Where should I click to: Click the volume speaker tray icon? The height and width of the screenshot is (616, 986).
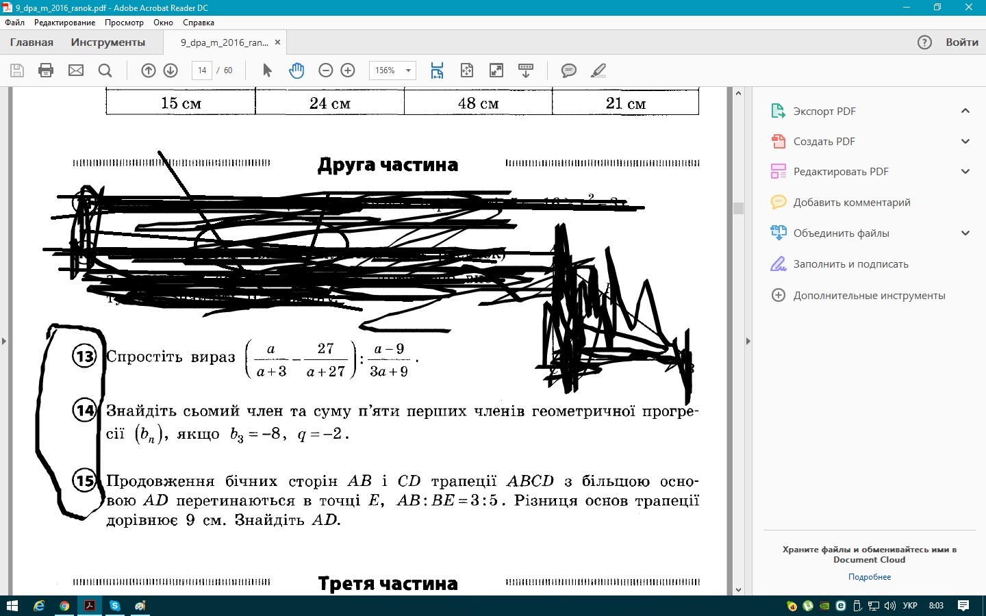tap(889, 606)
